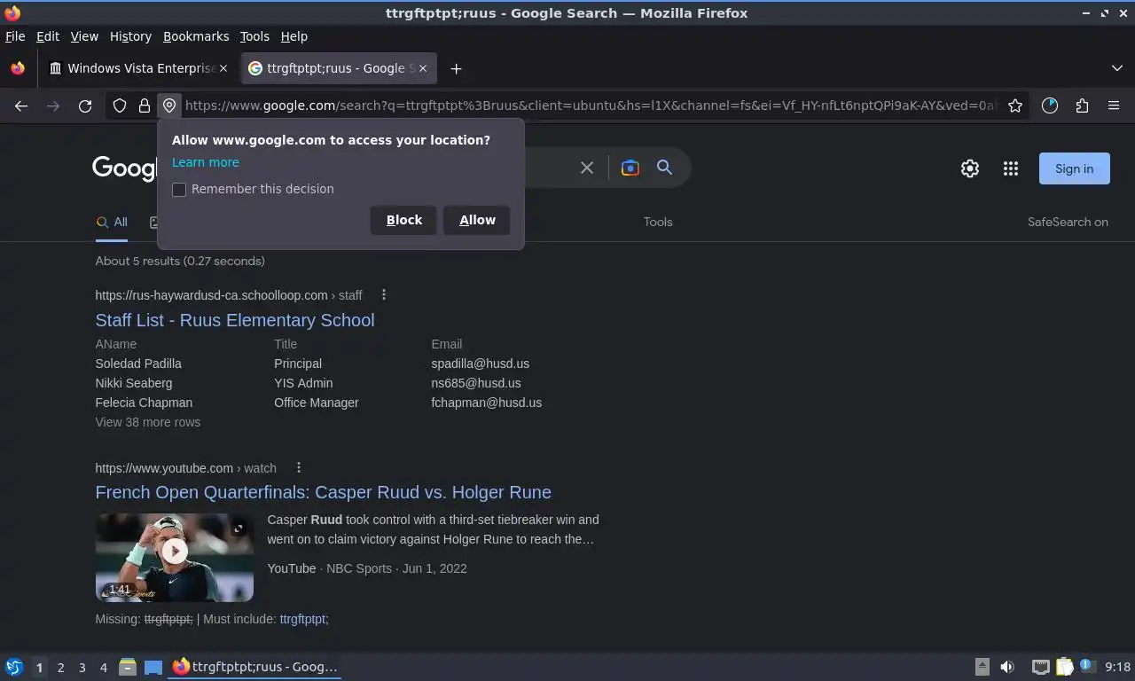The image size is (1135, 681).
Task: Click the Must include ttrgftptpt; link
Action: (304, 619)
